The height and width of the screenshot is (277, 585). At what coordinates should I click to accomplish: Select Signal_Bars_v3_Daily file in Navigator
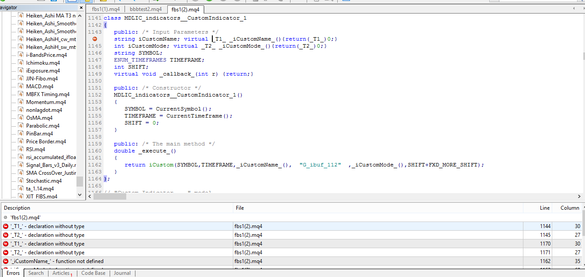(51, 165)
